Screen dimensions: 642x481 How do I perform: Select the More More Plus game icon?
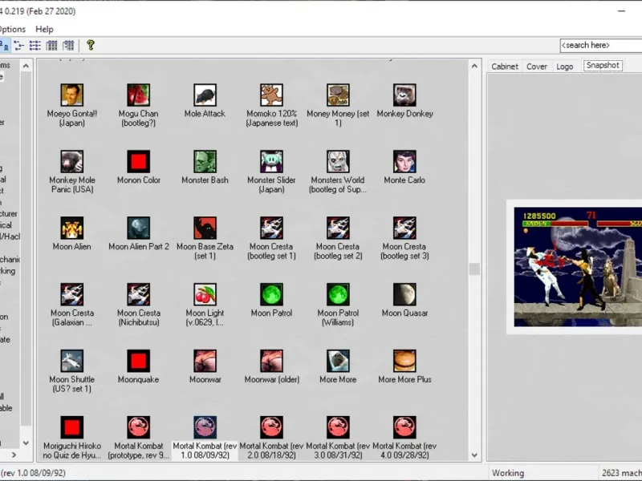point(404,362)
